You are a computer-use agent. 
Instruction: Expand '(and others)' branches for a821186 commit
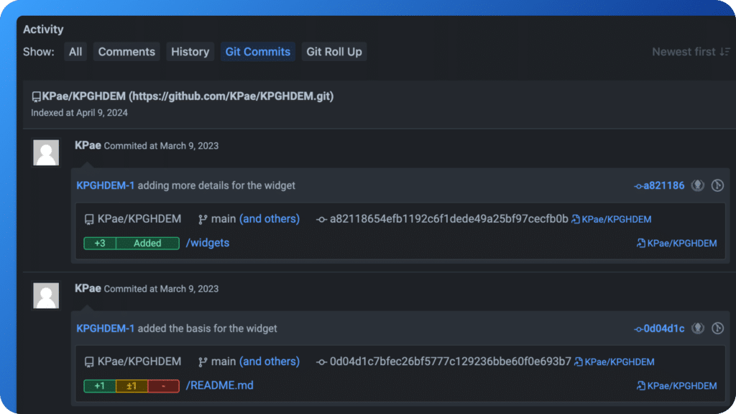(x=270, y=218)
